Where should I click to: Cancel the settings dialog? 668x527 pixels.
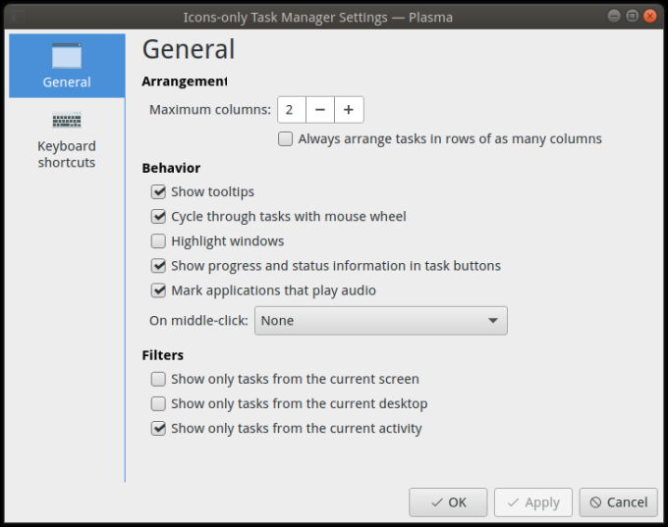point(618,502)
